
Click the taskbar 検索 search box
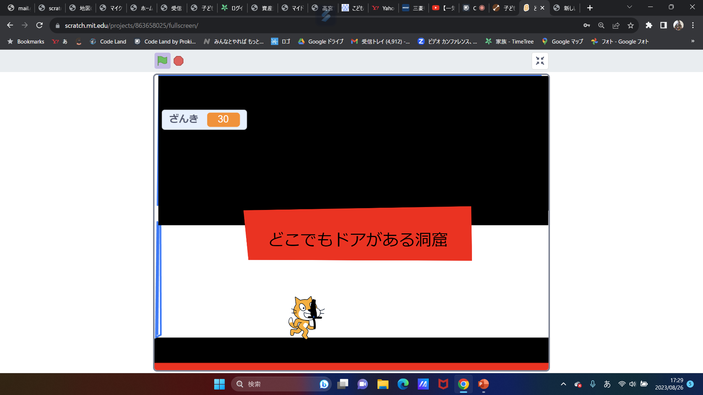pyautogui.click(x=281, y=384)
